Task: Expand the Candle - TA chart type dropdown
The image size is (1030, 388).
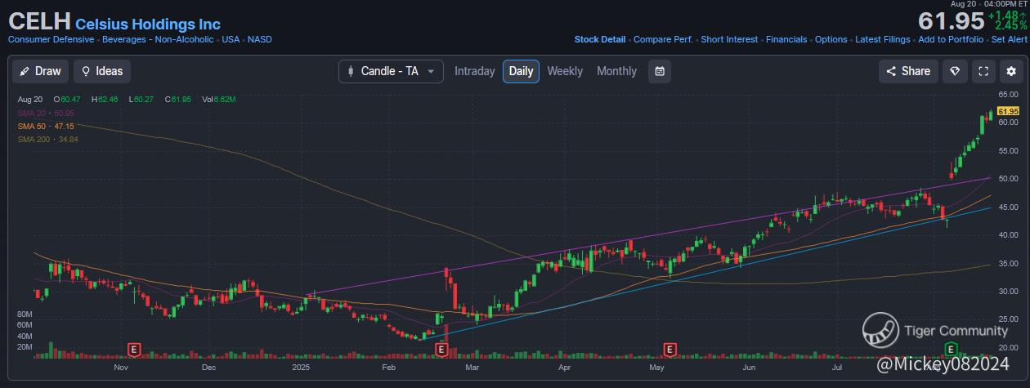Action: click(391, 71)
